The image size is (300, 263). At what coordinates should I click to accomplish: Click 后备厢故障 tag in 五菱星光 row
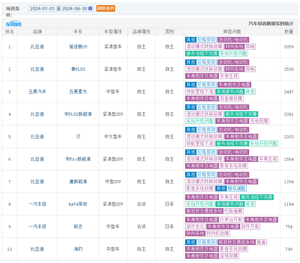click(231, 98)
